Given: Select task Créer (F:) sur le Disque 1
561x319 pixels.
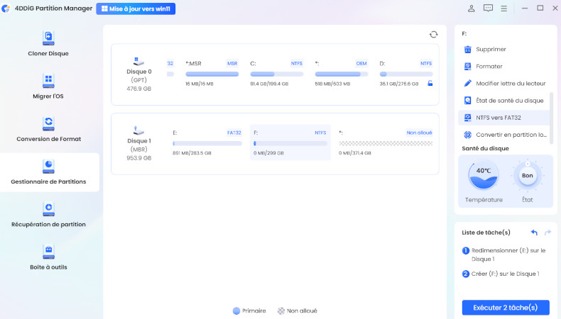Looking at the screenshot, I should pos(501,274).
